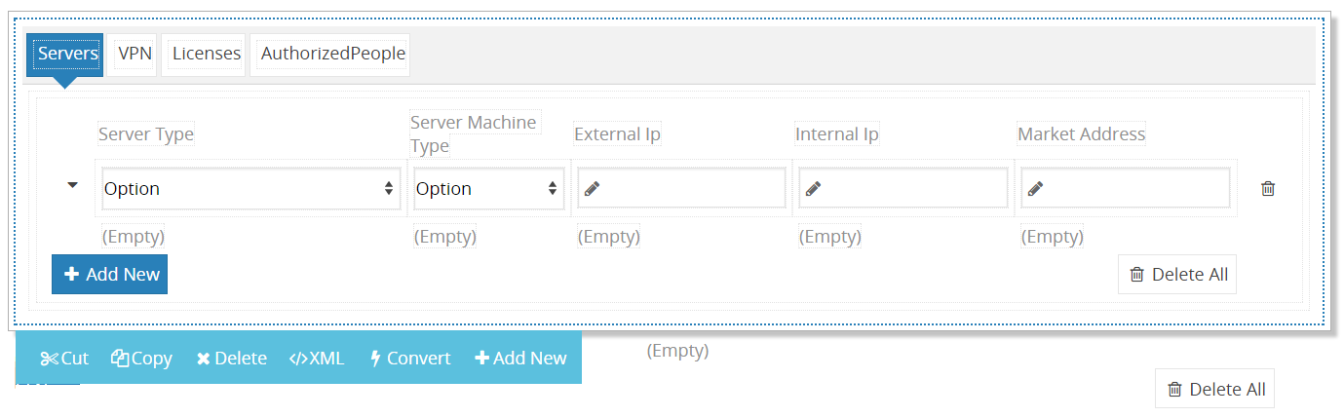This screenshot has width=1344, height=417.
Task: Switch to the VPN tab
Action: click(135, 54)
